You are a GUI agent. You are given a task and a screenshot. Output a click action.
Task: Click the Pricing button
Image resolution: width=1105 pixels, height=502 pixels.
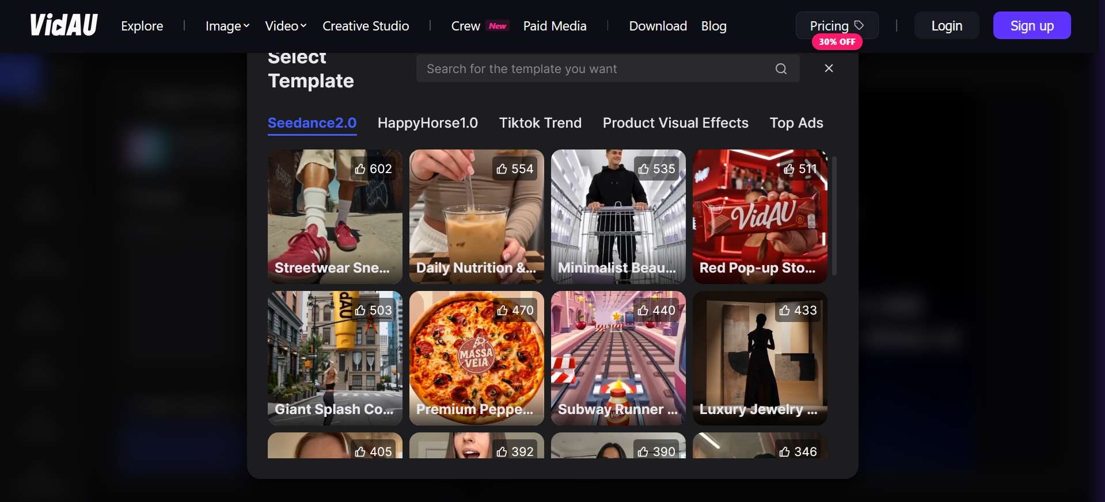coord(837,25)
